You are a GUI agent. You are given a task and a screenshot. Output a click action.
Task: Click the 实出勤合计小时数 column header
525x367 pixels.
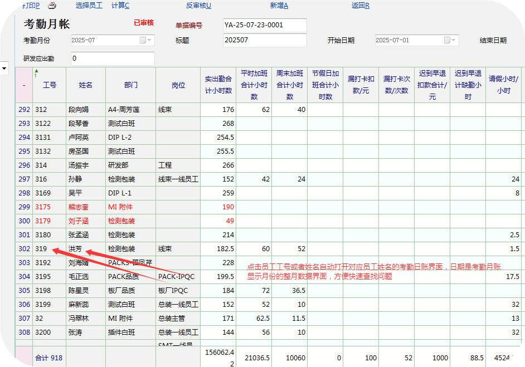218,85
